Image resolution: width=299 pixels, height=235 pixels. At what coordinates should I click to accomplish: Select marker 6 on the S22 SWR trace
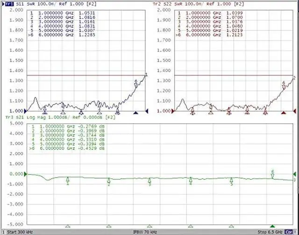[x=283, y=85]
